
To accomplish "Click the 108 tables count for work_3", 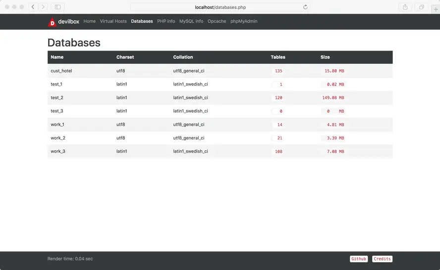I will pyautogui.click(x=278, y=151).
